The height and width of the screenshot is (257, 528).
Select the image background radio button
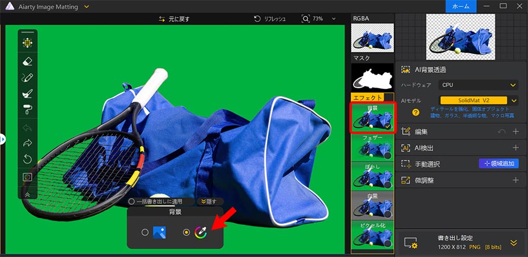(145, 233)
